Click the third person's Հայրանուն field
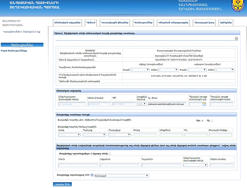This screenshot has width=247, height=188. (162, 165)
